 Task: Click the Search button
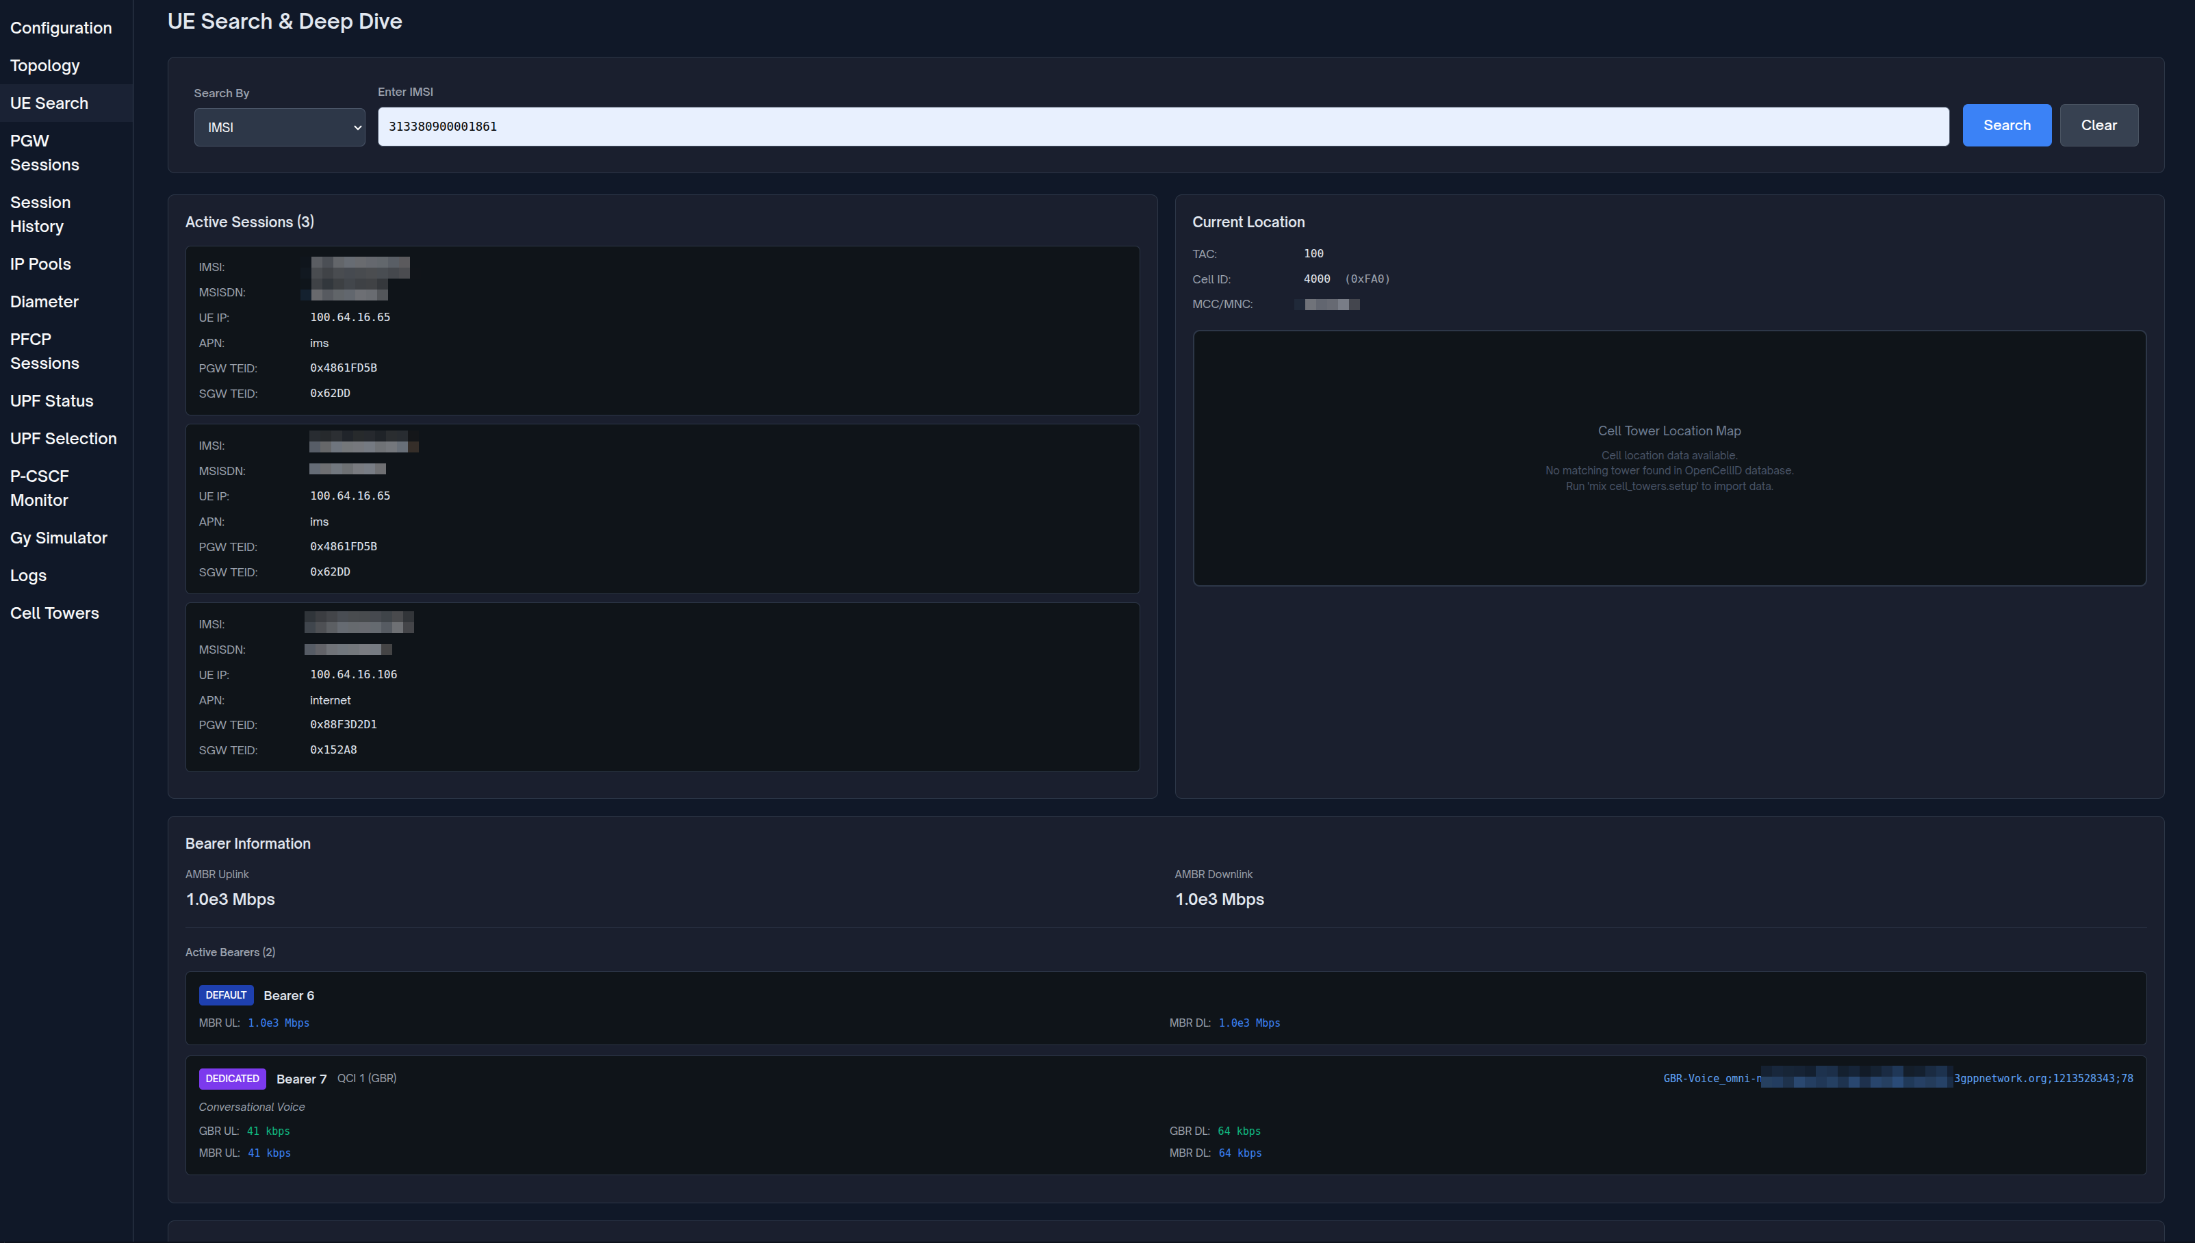(2005, 125)
